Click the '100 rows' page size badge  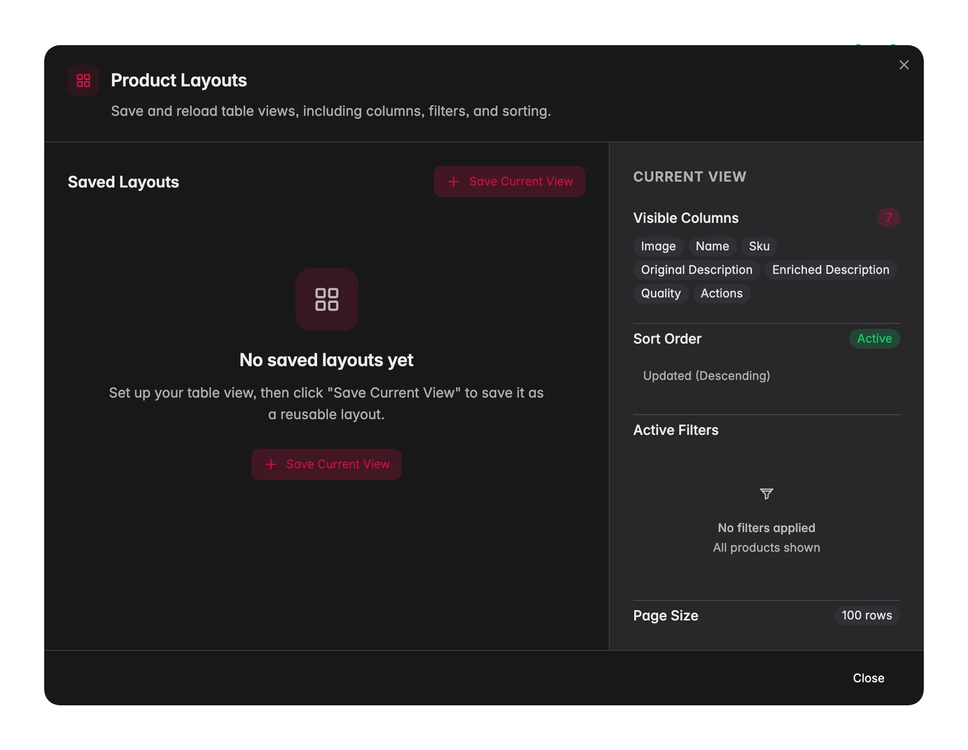(x=867, y=616)
